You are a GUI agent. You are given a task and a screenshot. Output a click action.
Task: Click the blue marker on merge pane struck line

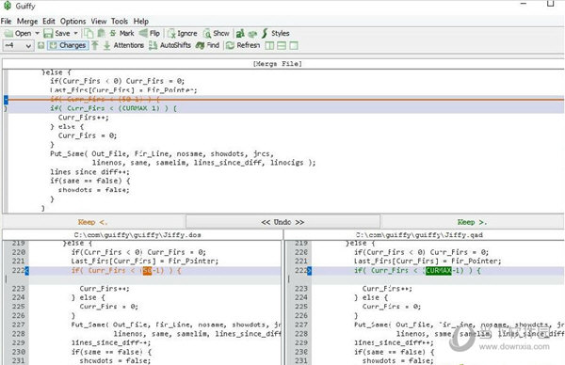(6, 100)
